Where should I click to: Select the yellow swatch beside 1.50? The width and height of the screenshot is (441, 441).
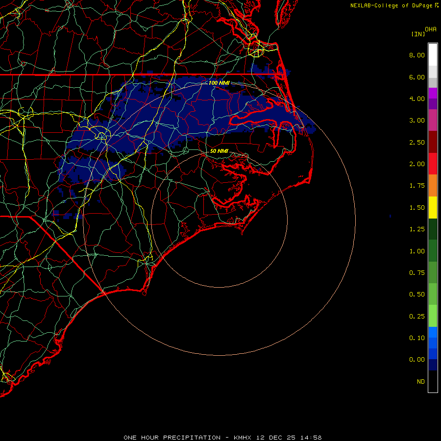coord(433,208)
